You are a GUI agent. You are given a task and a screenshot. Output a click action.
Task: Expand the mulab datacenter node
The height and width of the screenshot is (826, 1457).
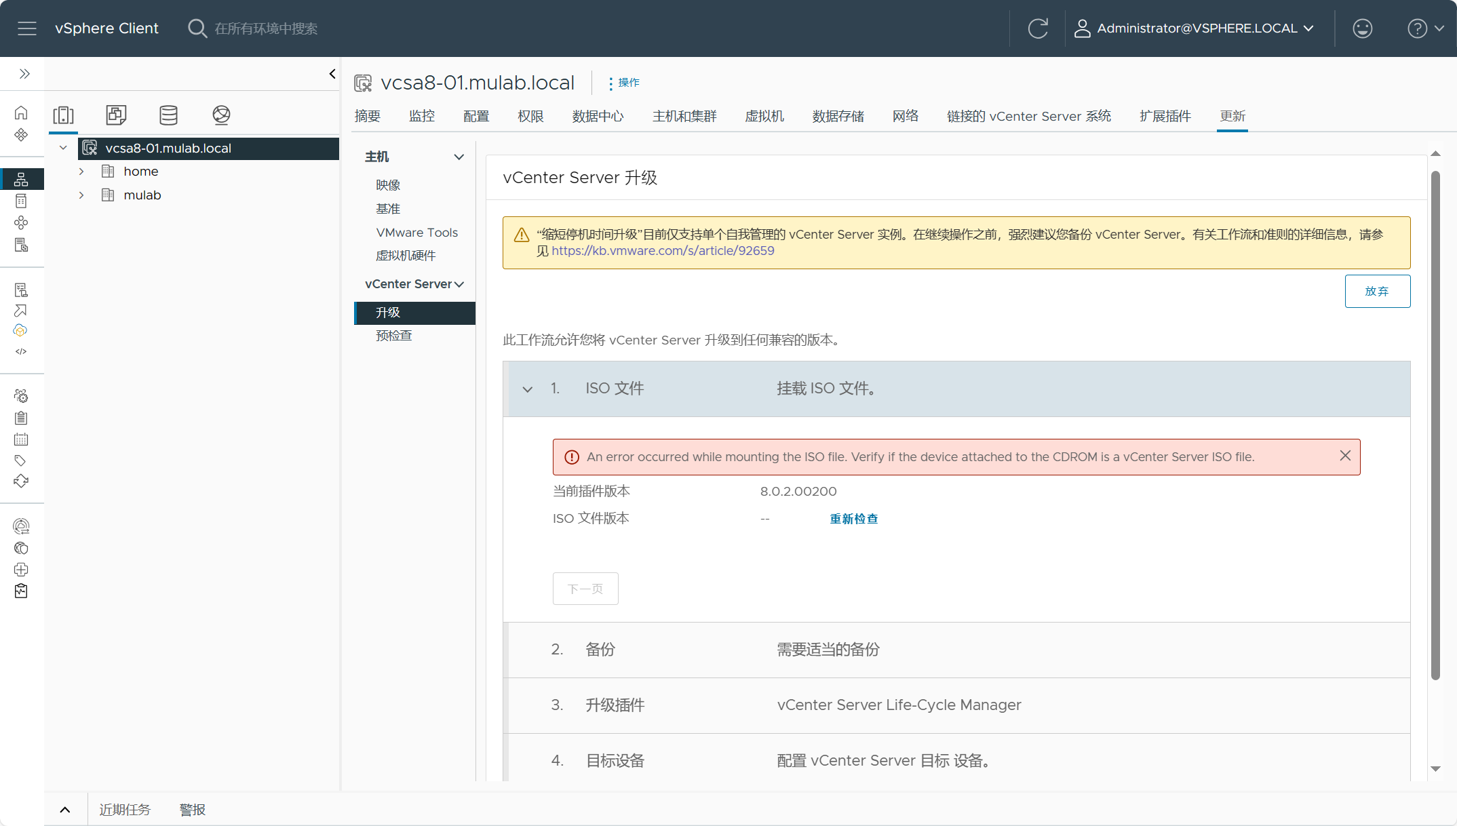81,195
